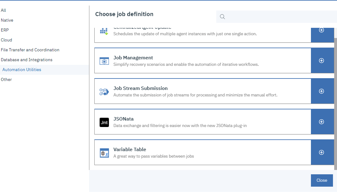Click the search magnifier icon
Viewport: 337px width, 195px height.
222,17
